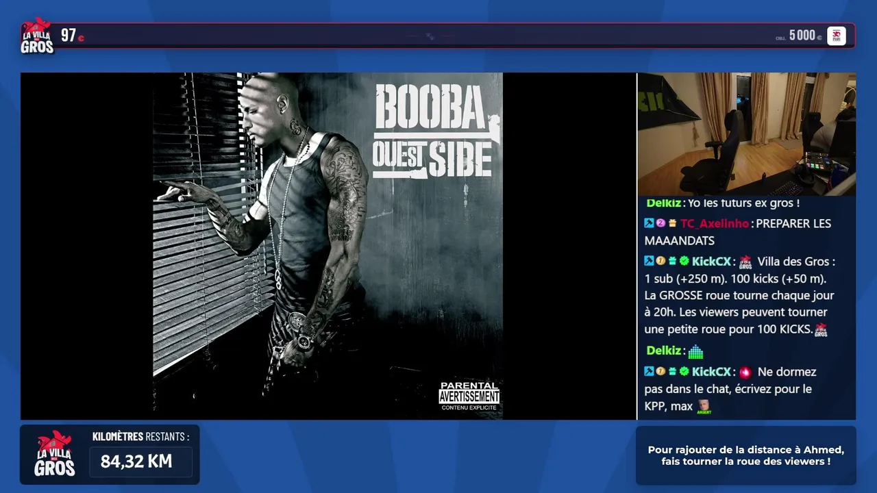Click purple number 2 badge beside TC_Axelinho

coord(660,223)
